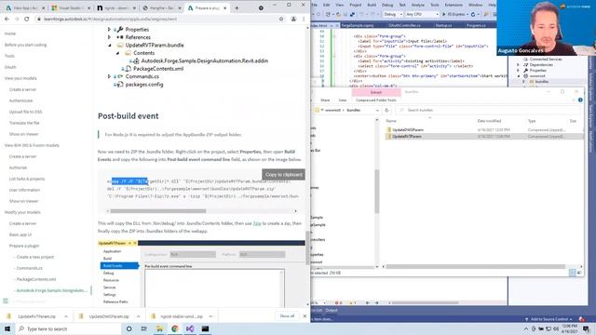Select the UpdateDWGParam zip file
The image size is (596, 335).
(408, 130)
